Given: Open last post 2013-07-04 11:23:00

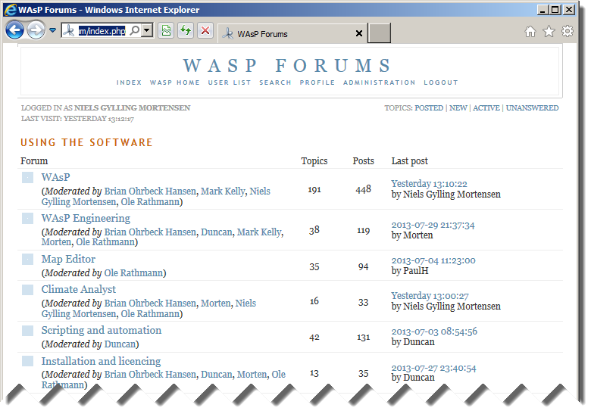Looking at the screenshot, I should click(x=433, y=260).
